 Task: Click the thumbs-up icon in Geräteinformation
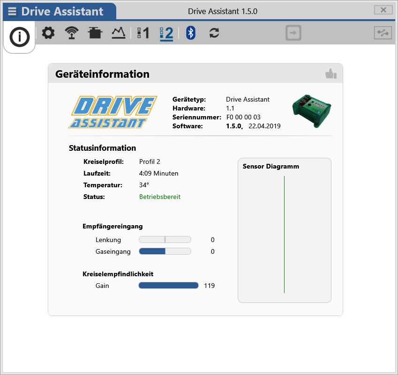tap(331, 74)
